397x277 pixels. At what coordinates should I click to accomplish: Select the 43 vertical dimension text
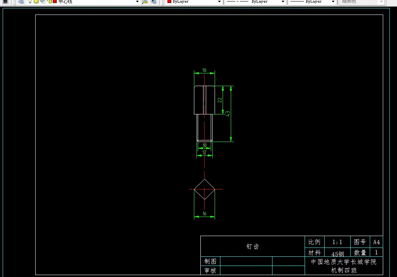228,114
